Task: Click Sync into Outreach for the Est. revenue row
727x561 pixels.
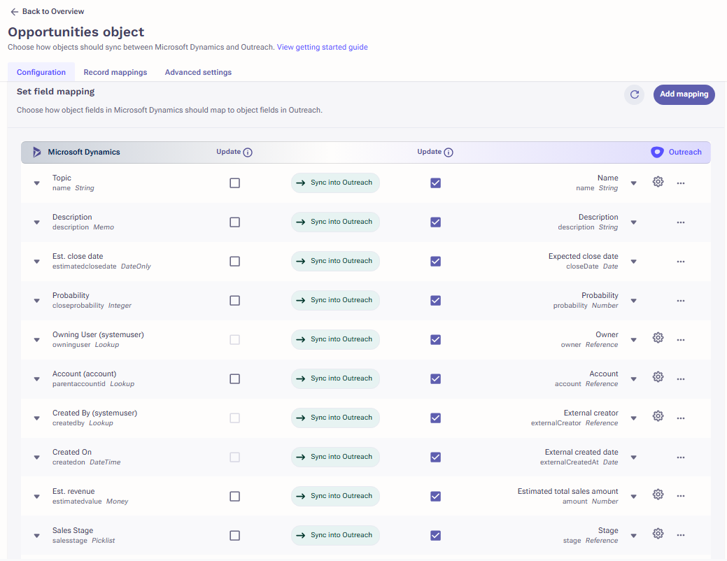Action: [x=335, y=496]
